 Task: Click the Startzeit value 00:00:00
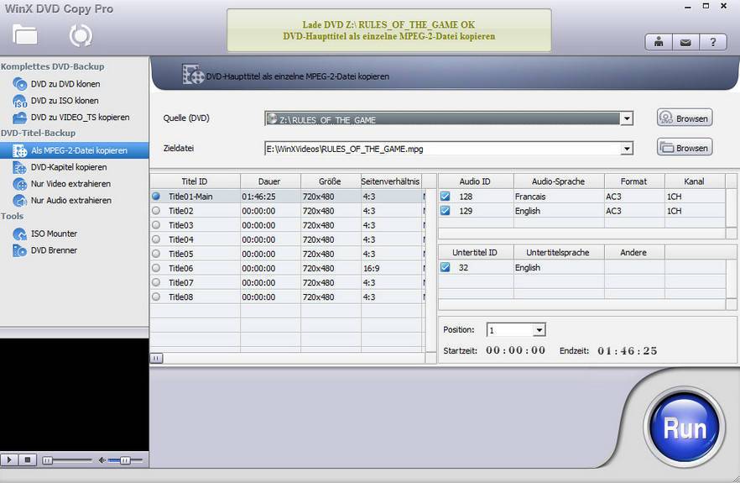click(515, 350)
